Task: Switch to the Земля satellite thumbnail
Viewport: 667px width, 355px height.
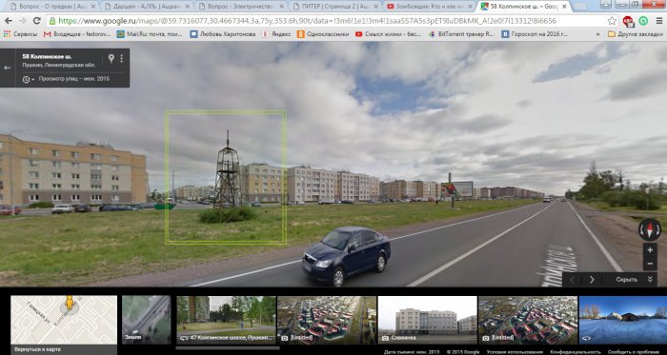Action: (x=147, y=320)
